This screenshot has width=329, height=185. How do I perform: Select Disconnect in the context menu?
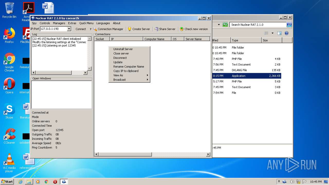coord(129,58)
